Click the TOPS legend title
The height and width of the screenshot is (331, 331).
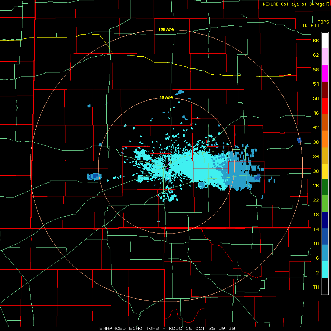[323, 22]
